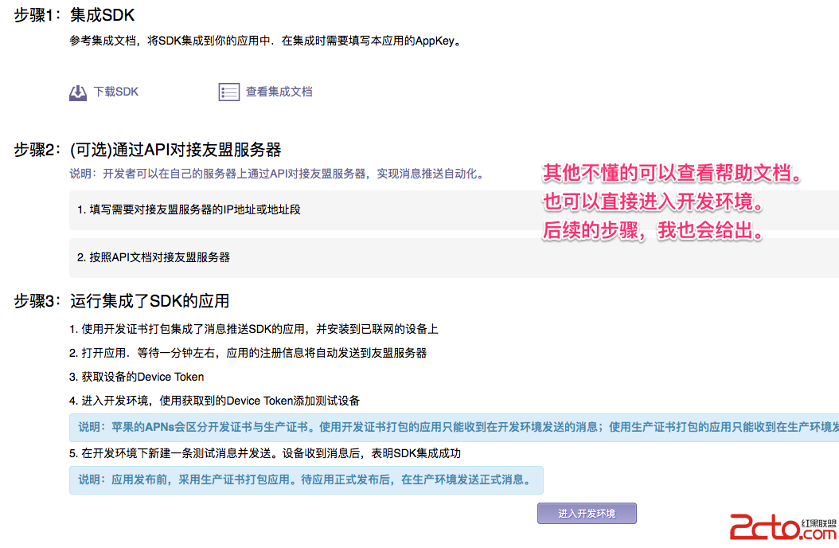This screenshot has height=548, width=839.
Task: Expand row 按照API文档对接友盟服务器
Action: pyautogui.click(x=454, y=257)
